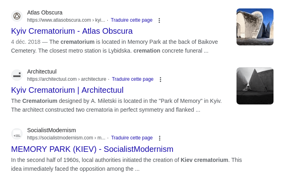Viewport: 290px width, 184px height.
Task: Translate the Atlas Obscura page
Action: tap(132, 20)
